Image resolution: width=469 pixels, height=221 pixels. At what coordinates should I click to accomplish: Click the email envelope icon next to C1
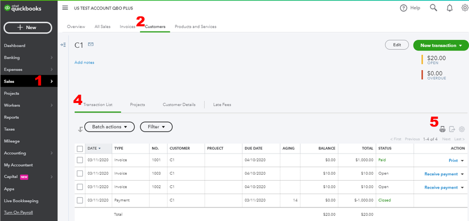click(x=91, y=44)
